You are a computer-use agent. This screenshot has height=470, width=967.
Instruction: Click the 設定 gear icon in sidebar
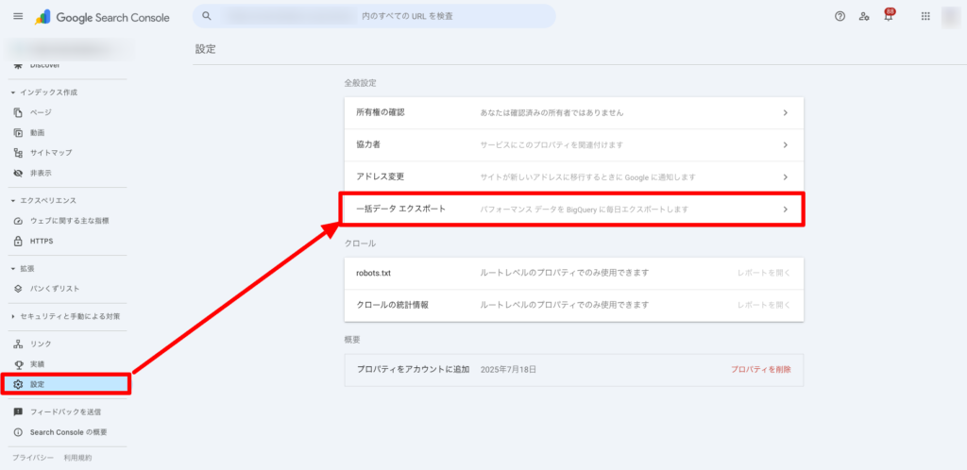(18, 384)
